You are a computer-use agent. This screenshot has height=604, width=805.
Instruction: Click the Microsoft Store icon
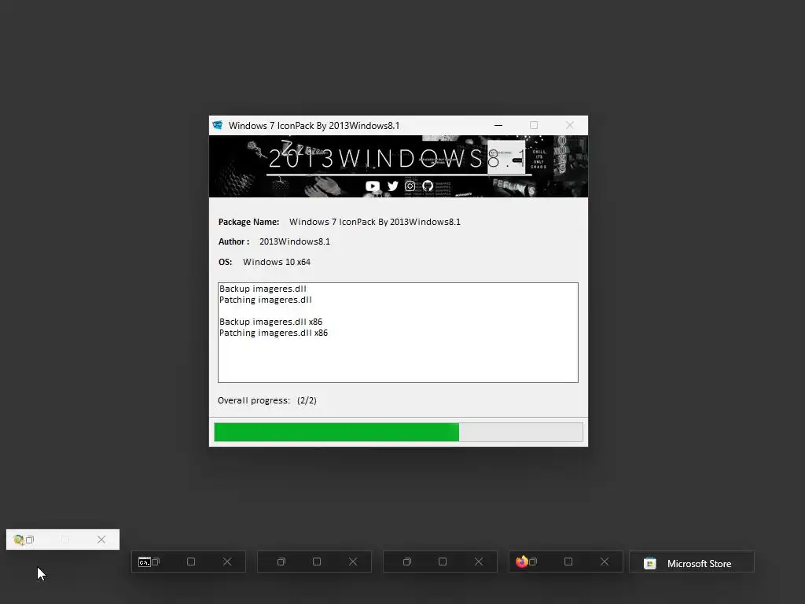pyautogui.click(x=650, y=563)
